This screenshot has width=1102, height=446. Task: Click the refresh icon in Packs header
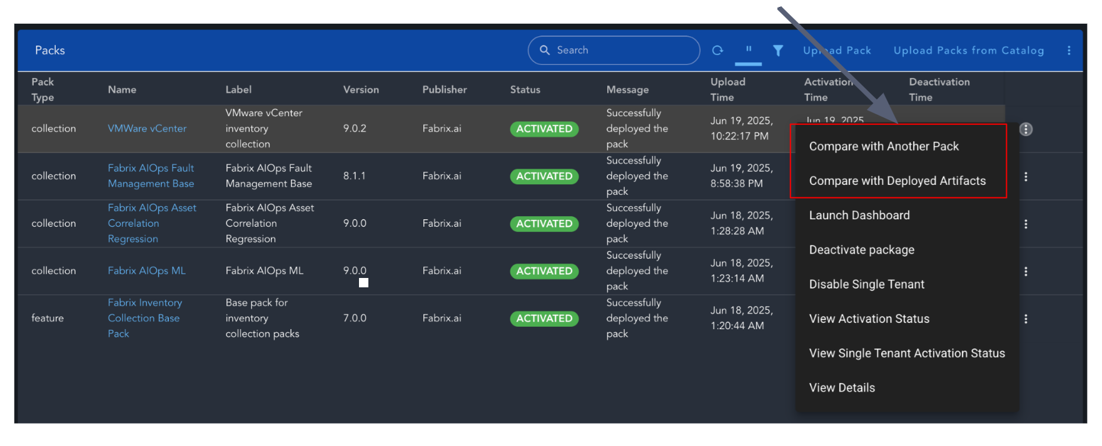(717, 51)
